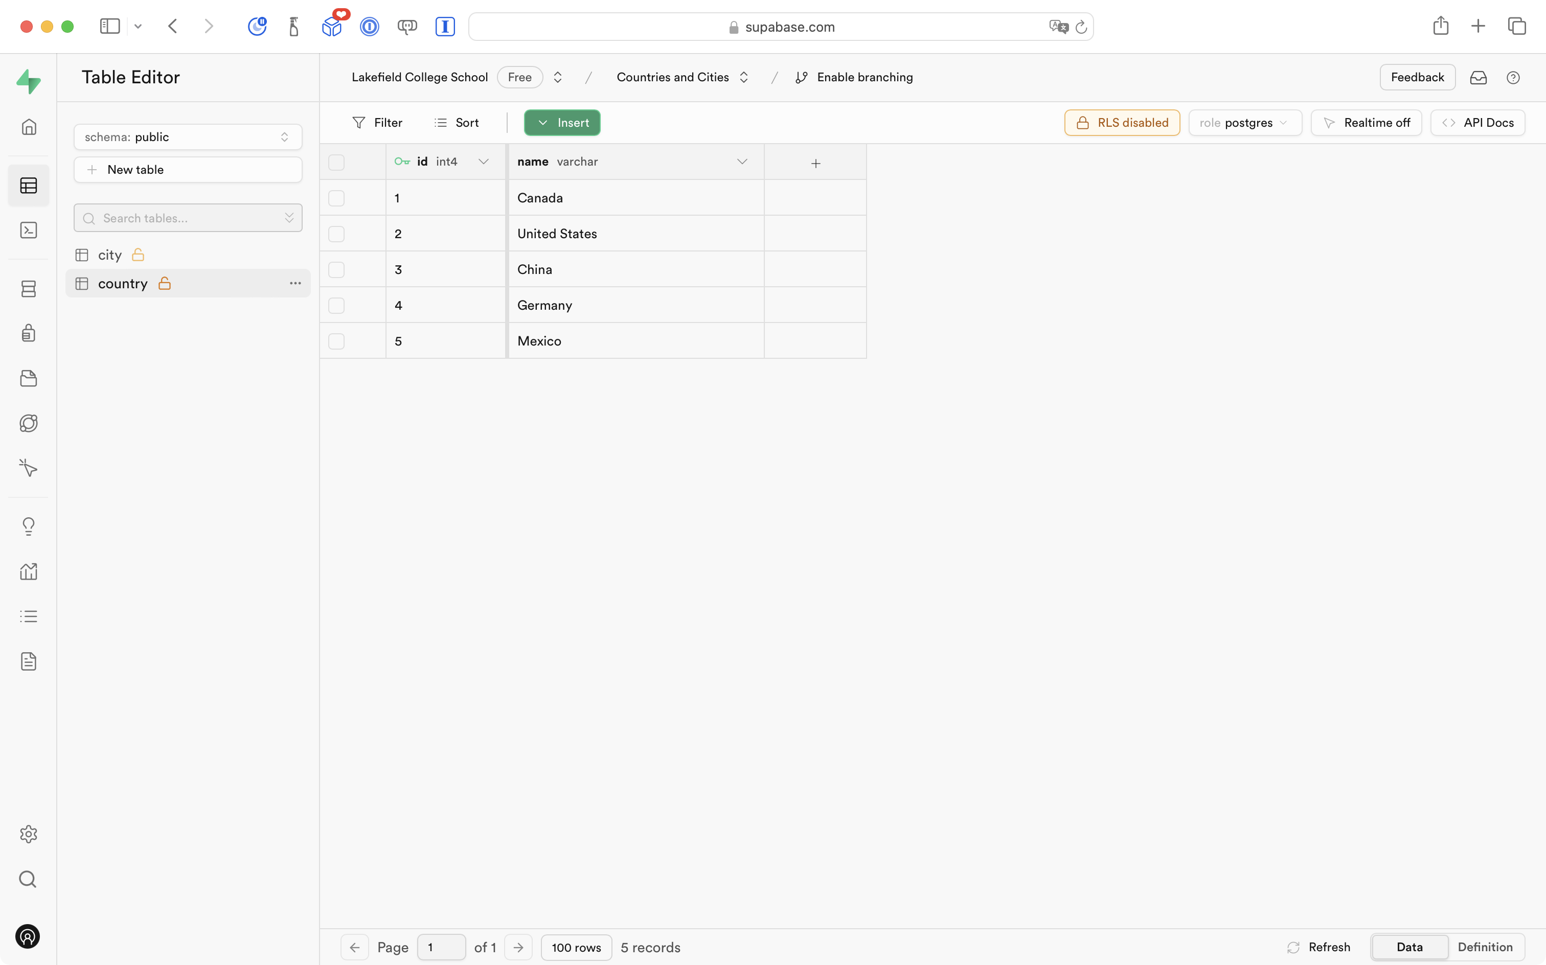Select the city table in sidebar
The width and height of the screenshot is (1546, 965).
click(110, 255)
